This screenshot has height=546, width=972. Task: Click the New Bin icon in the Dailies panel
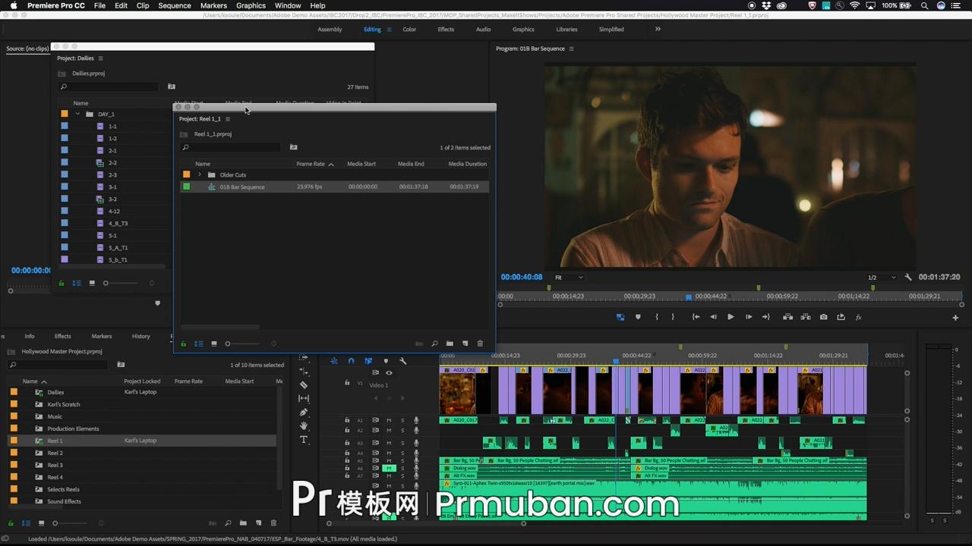[171, 86]
